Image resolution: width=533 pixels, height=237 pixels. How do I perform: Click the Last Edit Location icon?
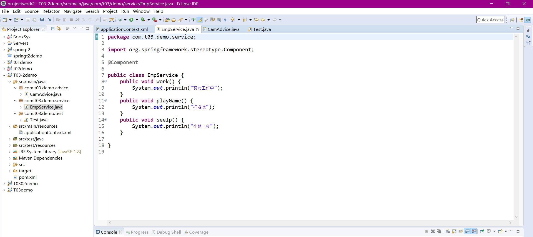[256, 20]
